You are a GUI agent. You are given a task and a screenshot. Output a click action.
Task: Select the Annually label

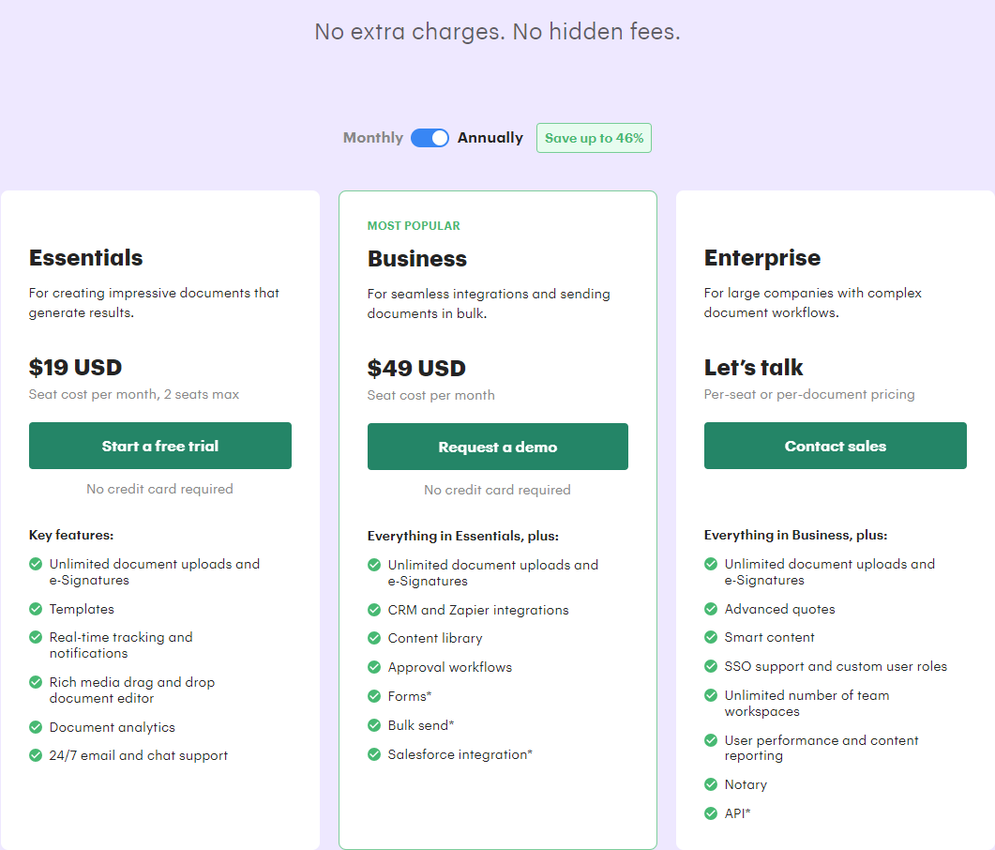[490, 137]
